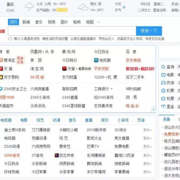Open the 京东商城 link
The image size is (180, 180).
pyautogui.click(x=133, y=60)
